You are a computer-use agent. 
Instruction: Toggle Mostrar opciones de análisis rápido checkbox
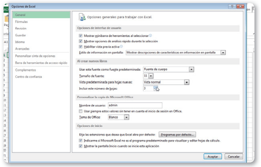[81, 41]
